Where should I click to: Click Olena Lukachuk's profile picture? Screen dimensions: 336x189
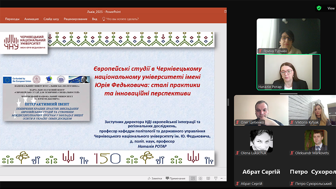(x=261, y=140)
